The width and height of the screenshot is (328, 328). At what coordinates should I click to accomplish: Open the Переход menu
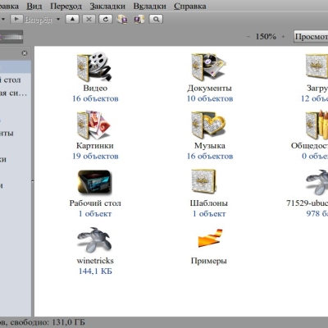pyautogui.click(x=66, y=6)
